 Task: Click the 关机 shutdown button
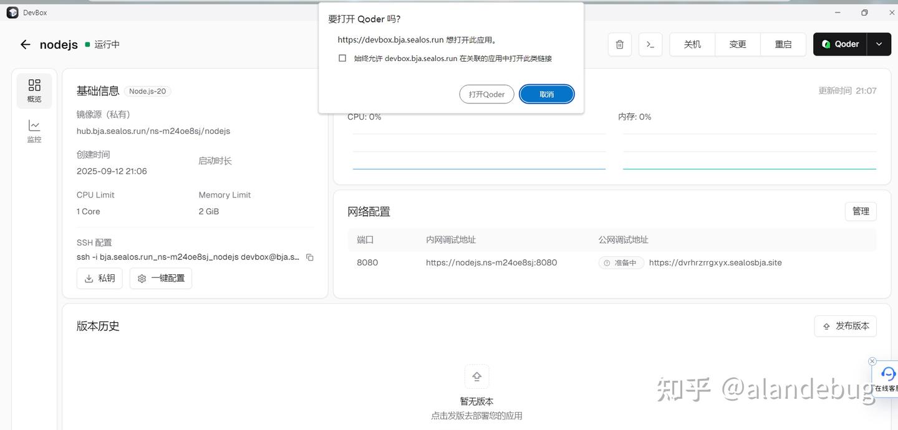click(x=692, y=44)
